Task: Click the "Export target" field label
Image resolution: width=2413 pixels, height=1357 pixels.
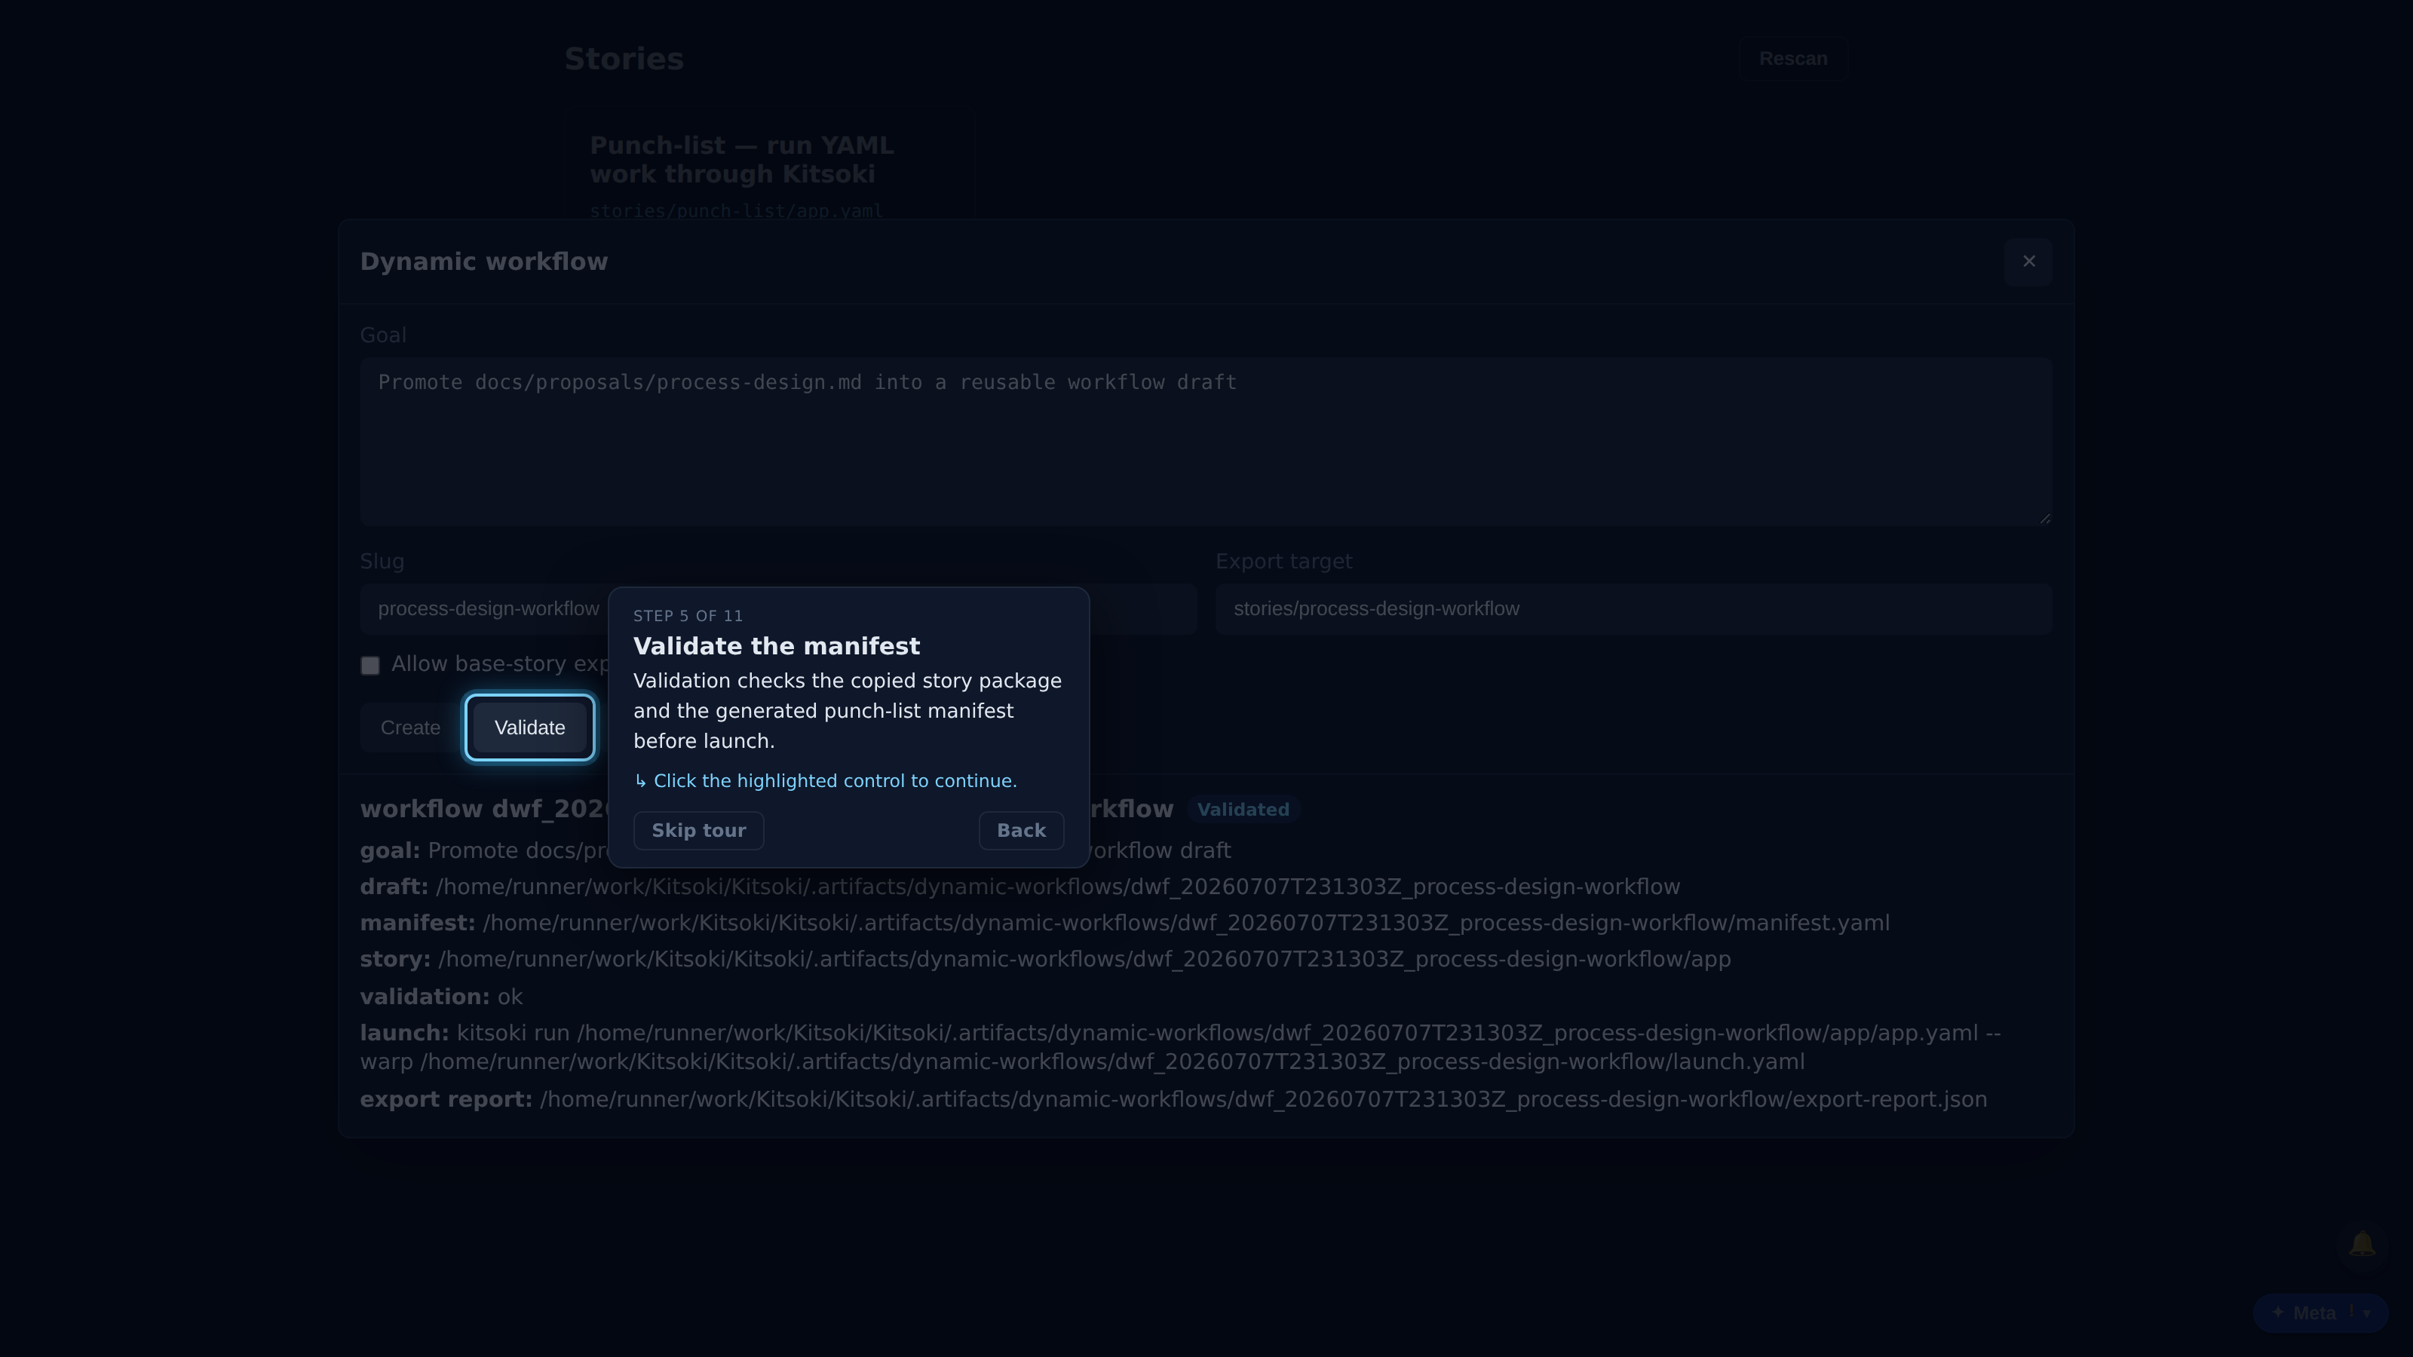Action: 1284,562
